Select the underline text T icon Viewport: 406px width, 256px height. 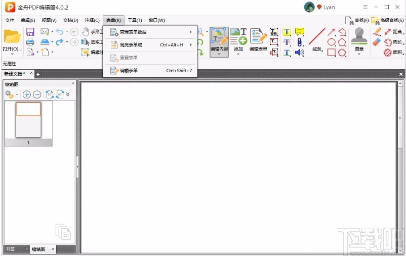[287, 53]
